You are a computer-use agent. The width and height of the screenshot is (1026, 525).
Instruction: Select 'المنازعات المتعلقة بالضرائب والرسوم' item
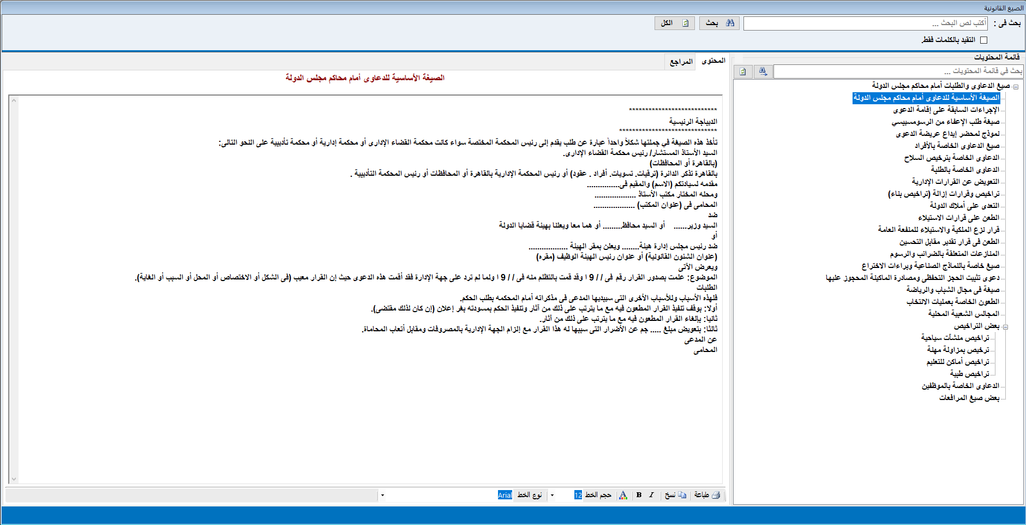click(944, 254)
